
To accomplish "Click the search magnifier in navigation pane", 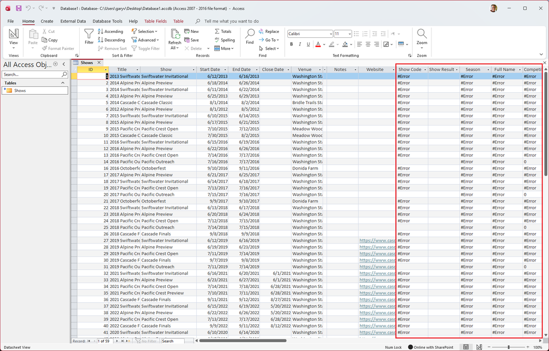I will pos(64,75).
